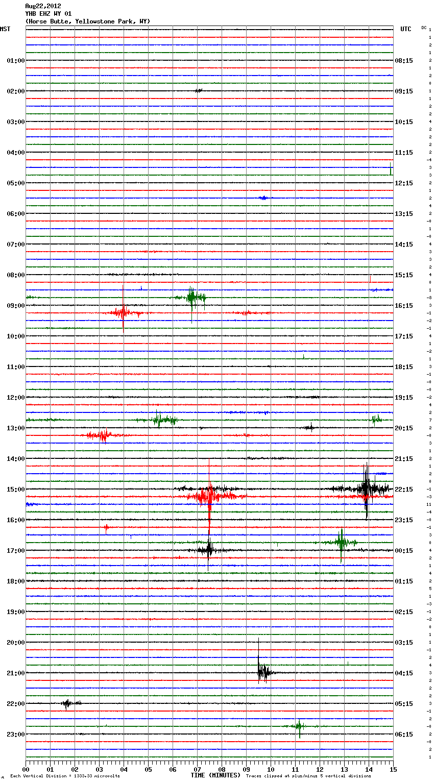Click the large red seismic burst near 15:15 MST
The width and height of the screenshot is (434, 783).
[x=209, y=497]
